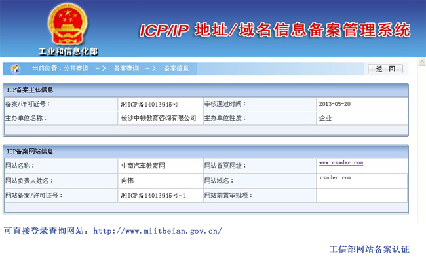
Task: Click the domain value csadec.com
Action: (x=336, y=177)
